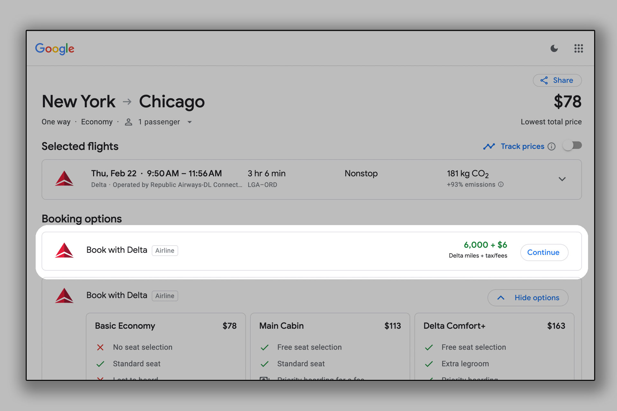Click the Thu, Feb 22 departure time text
The height and width of the screenshot is (411, 617).
tap(156, 173)
